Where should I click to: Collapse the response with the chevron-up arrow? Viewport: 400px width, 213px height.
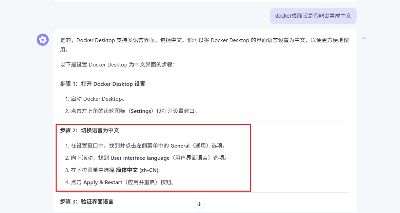tap(364, 38)
